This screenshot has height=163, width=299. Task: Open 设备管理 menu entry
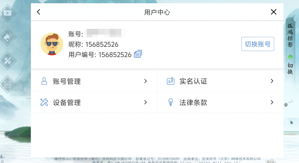click(94, 102)
